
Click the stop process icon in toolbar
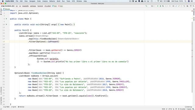coord(170,6)
